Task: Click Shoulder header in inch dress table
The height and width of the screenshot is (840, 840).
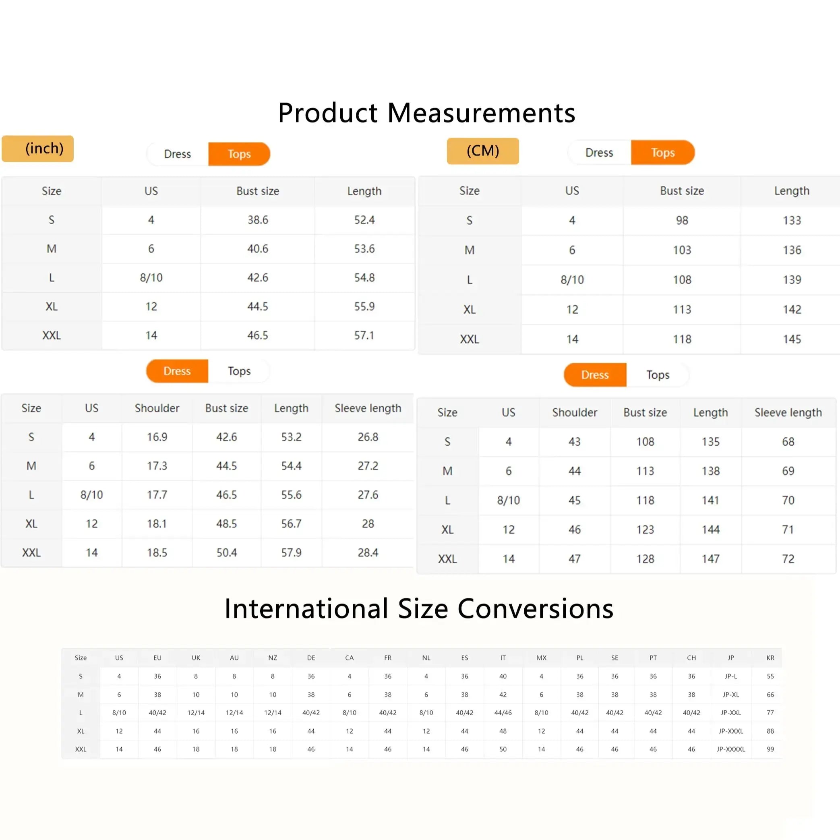Action: pyautogui.click(x=157, y=408)
